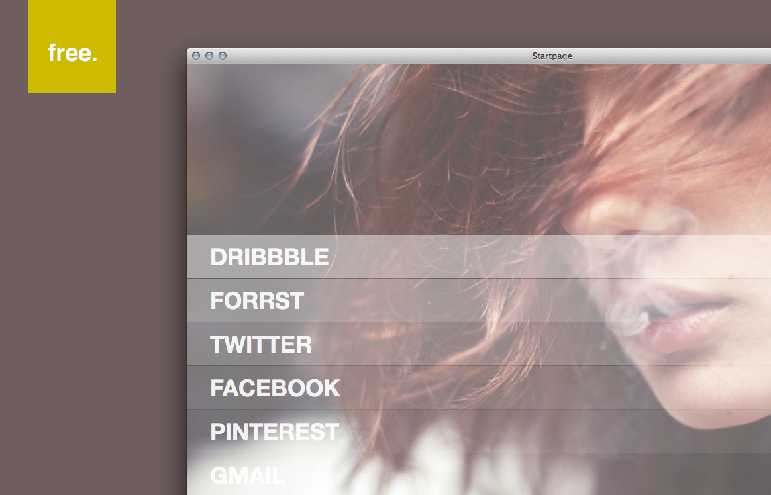Maximize the Startpage window

223,56
